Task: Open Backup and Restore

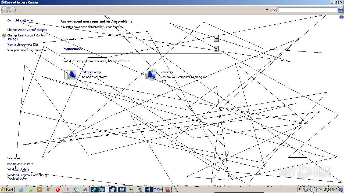Action: click(20, 164)
